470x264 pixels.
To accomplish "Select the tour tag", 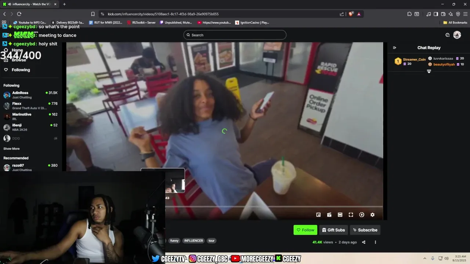I will 211,241.
